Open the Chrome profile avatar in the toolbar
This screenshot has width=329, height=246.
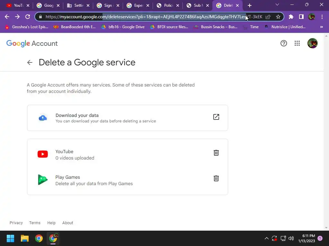coord(312,17)
